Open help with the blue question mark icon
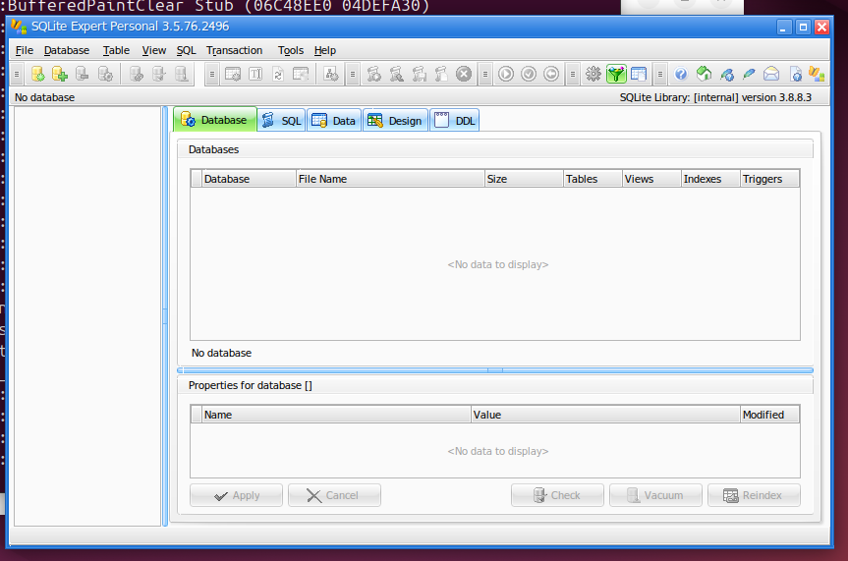This screenshot has height=561, width=848. coord(681,74)
